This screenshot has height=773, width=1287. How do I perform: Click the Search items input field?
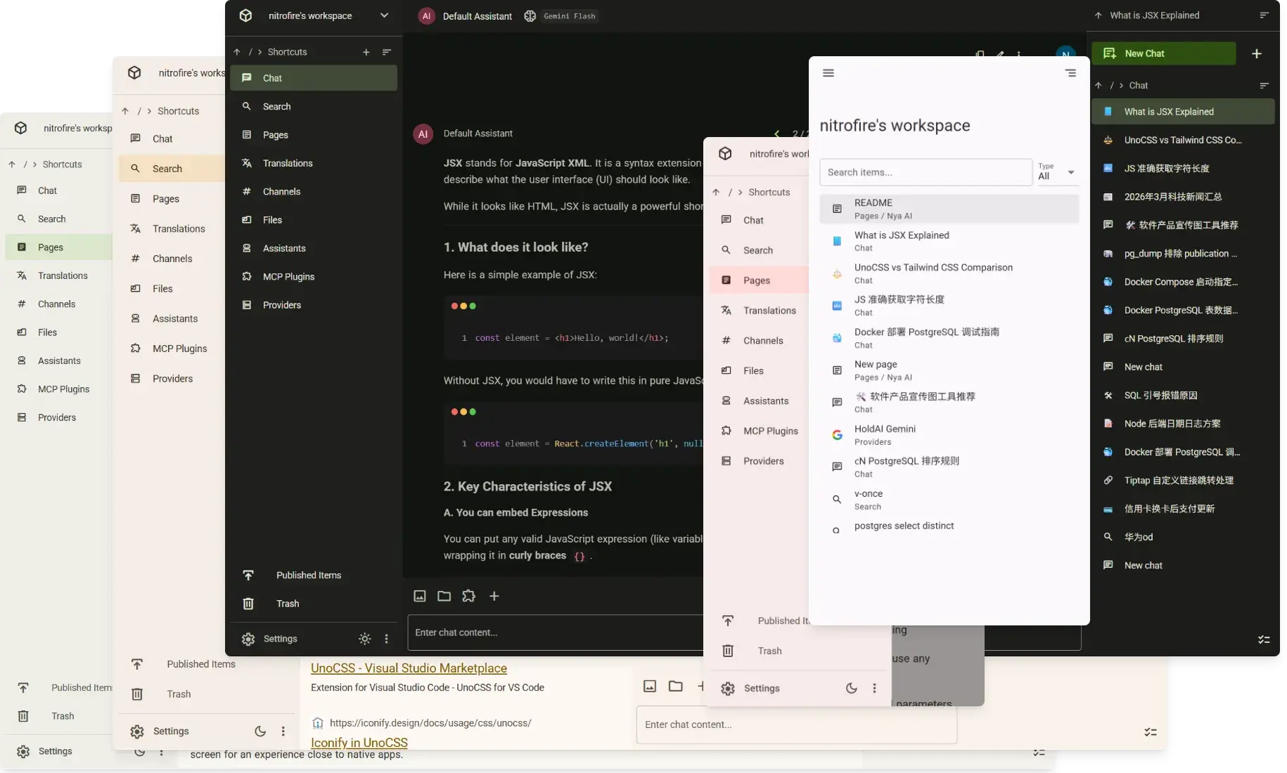click(x=926, y=172)
